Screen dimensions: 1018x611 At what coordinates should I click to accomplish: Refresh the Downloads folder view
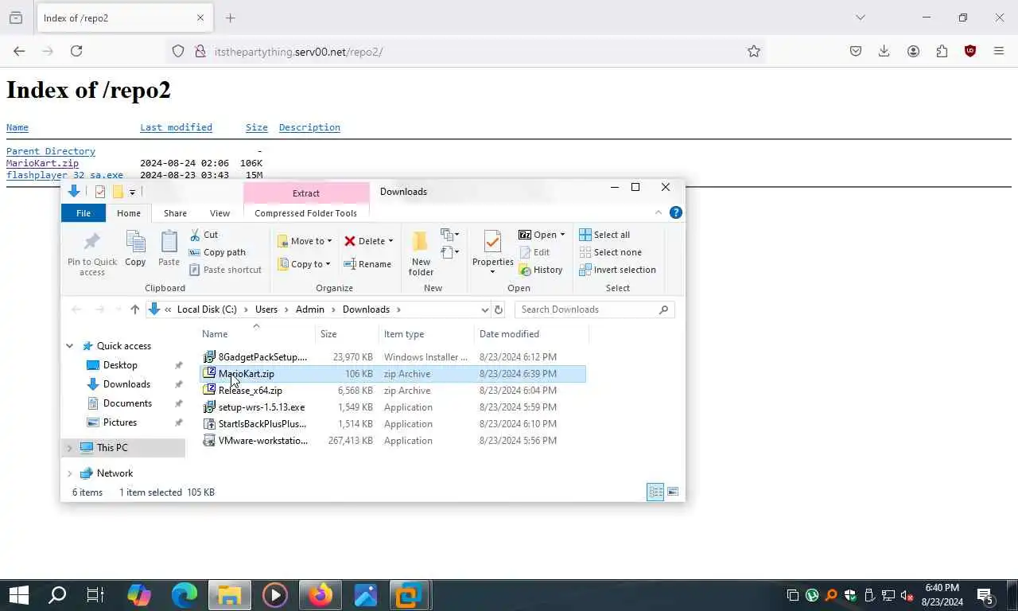[x=499, y=309]
